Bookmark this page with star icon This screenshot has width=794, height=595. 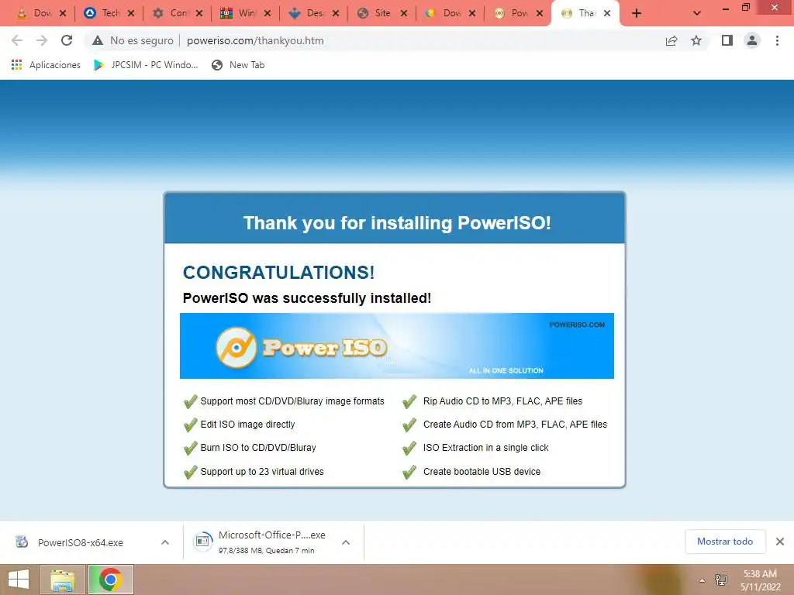(x=696, y=40)
